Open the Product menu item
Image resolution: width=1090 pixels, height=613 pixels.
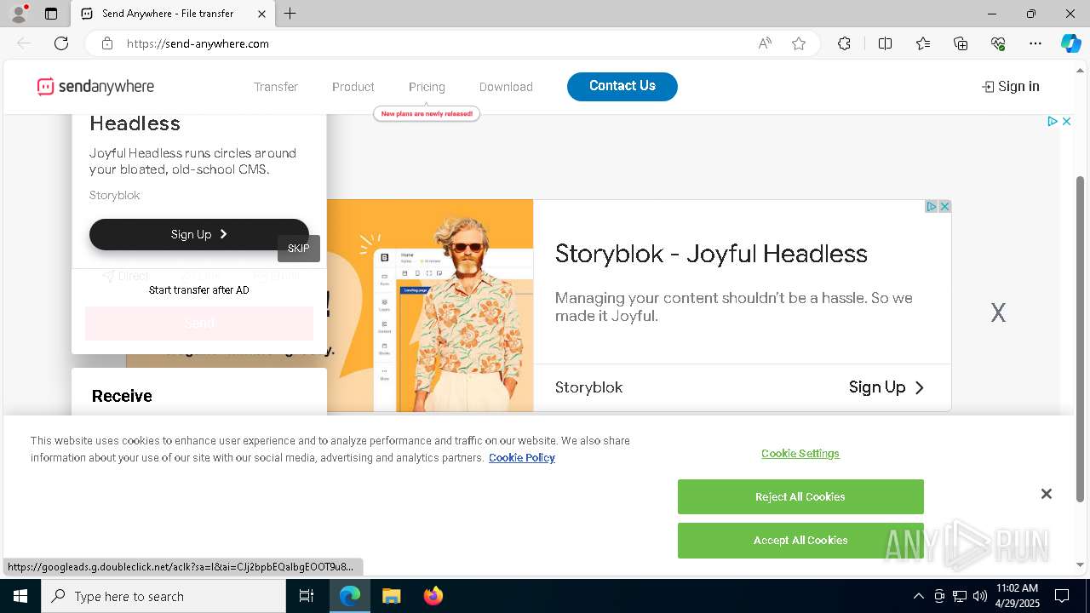click(353, 87)
